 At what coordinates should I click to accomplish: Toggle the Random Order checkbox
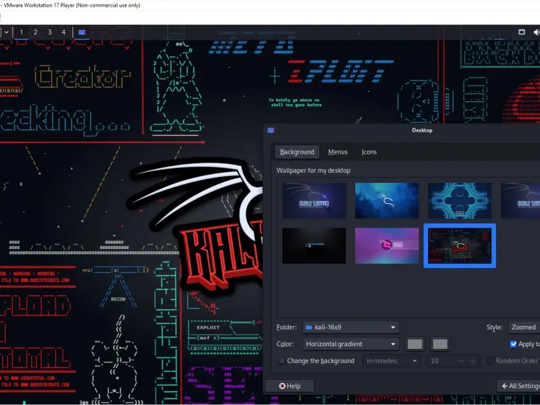coord(490,361)
